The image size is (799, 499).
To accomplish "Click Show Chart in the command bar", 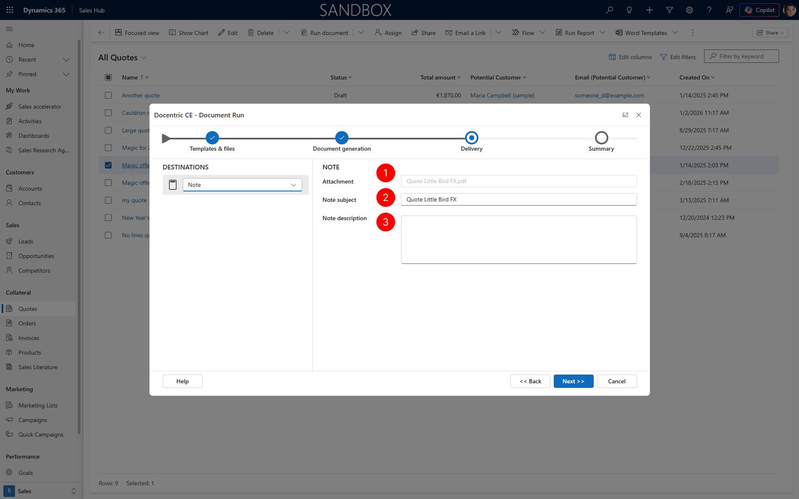I will pyautogui.click(x=189, y=32).
